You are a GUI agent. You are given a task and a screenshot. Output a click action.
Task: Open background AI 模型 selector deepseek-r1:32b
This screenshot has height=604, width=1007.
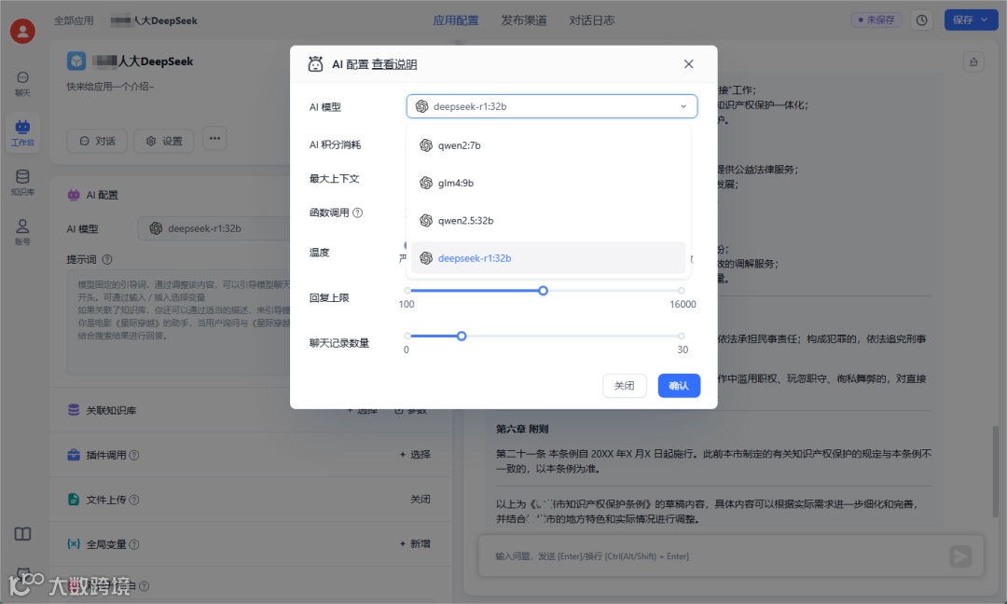(214, 228)
